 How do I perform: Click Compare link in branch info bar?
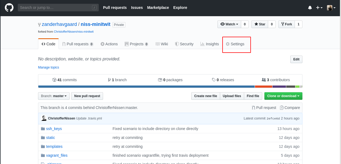(290, 108)
